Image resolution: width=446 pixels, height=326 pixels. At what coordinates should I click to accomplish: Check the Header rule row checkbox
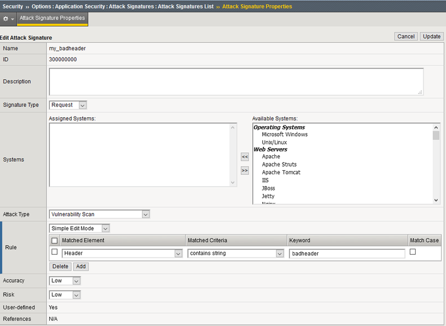point(55,252)
